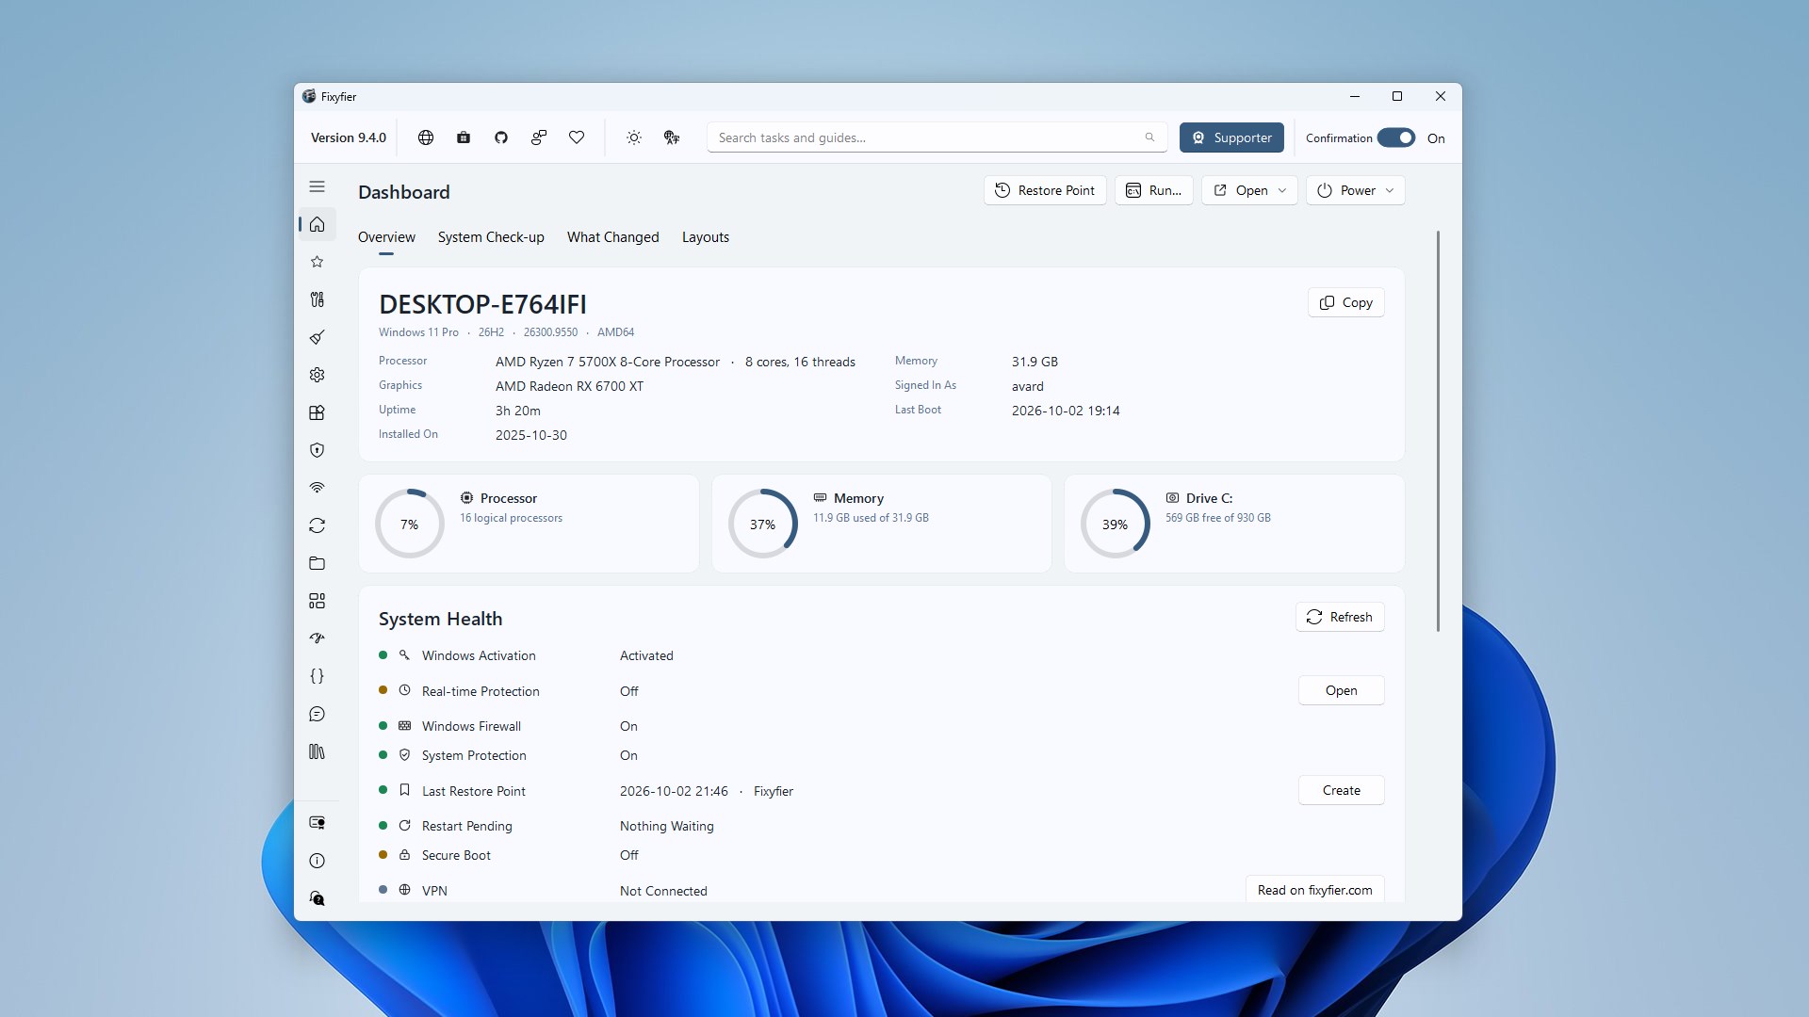Click the Last Boot time 2026-10-02 19:14
Image resolution: width=1809 pixels, height=1017 pixels.
pos(1066,411)
